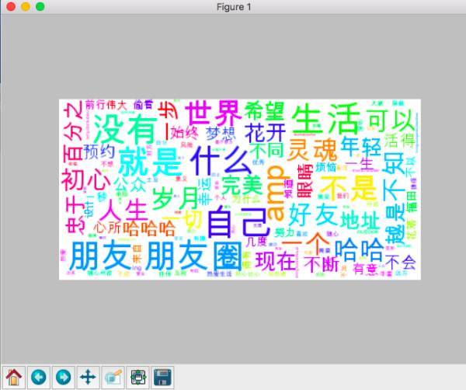Click the word 初心 in the cloud

[86, 179]
